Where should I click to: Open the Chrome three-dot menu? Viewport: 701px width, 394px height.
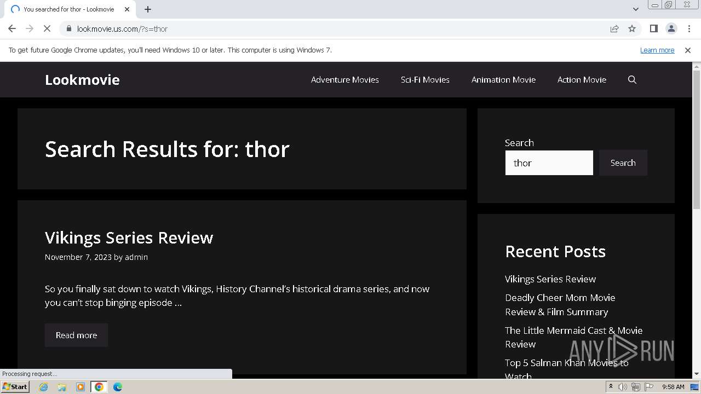tap(689, 28)
